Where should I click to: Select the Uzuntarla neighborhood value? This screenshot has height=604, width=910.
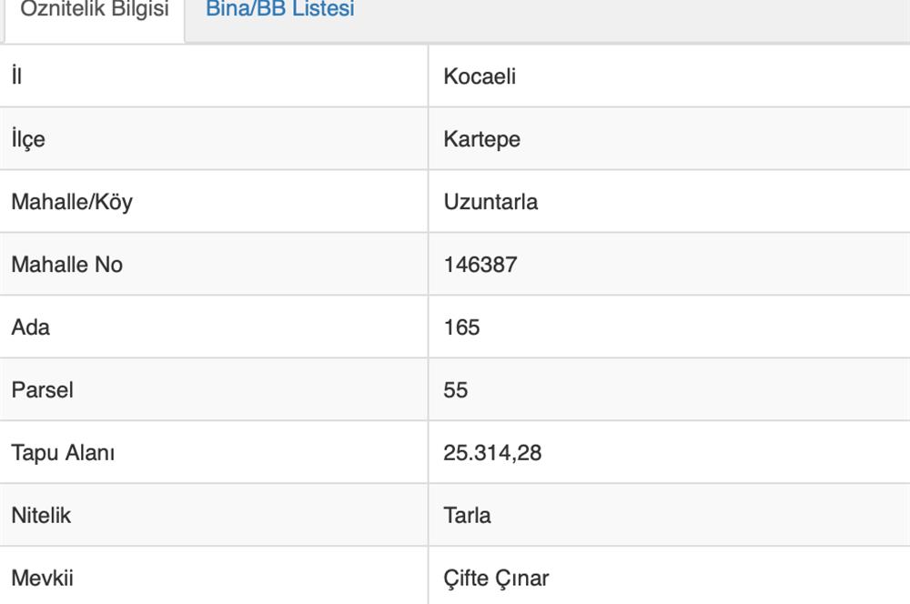(x=490, y=202)
